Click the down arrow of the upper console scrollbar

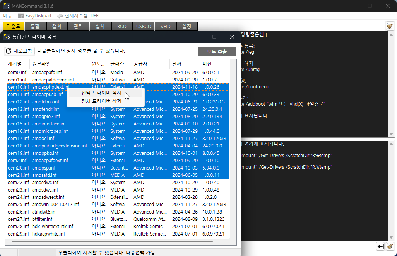391,134
